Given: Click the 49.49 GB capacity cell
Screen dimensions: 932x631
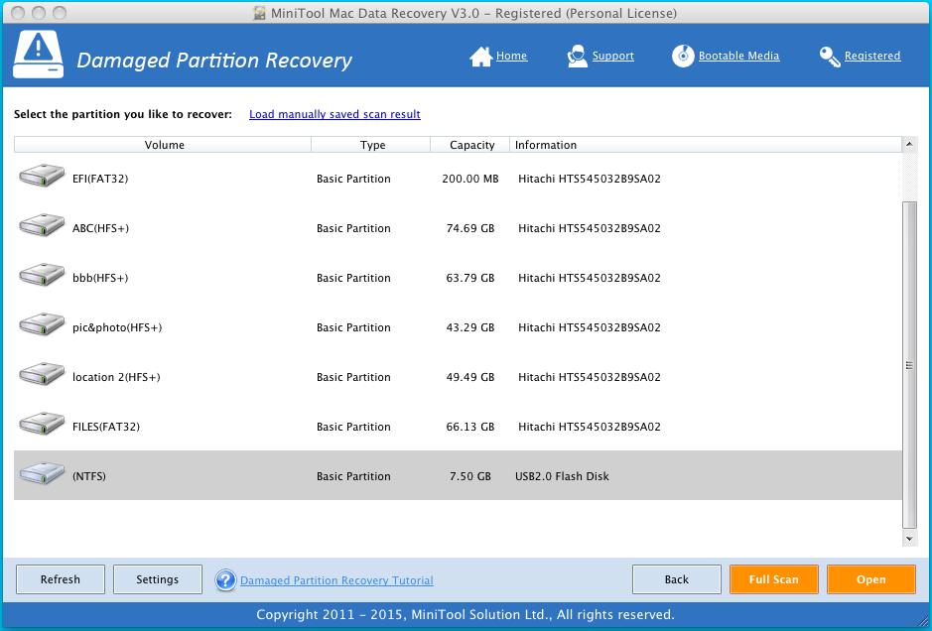Looking at the screenshot, I should tap(470, 377).
